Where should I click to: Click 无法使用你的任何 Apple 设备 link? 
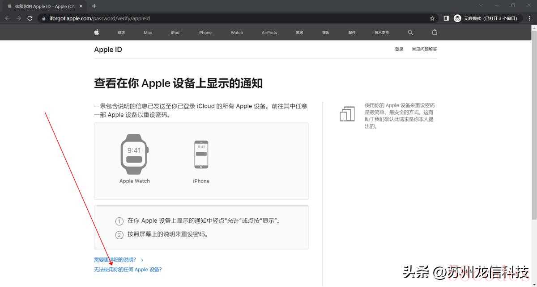pyautogui.click(x=128, y=270)
